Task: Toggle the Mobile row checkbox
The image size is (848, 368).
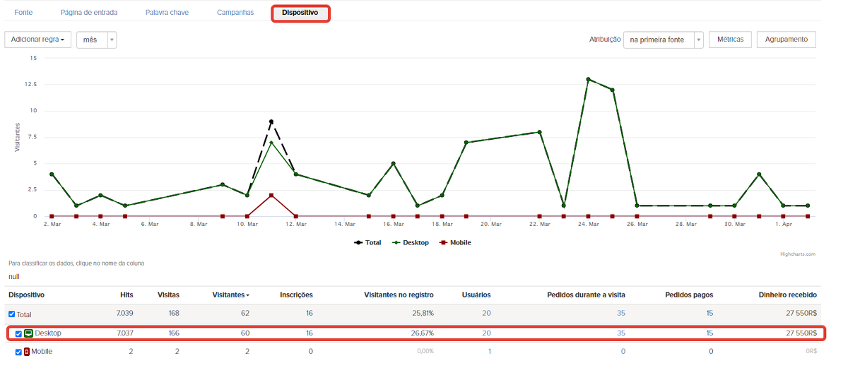Action: 18,352
